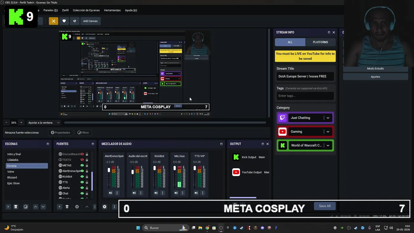Image resolution: width=414 pixels, height=233 pixels.
Task: Zoom in preview with plus icon
Action: tap(21, 123)
